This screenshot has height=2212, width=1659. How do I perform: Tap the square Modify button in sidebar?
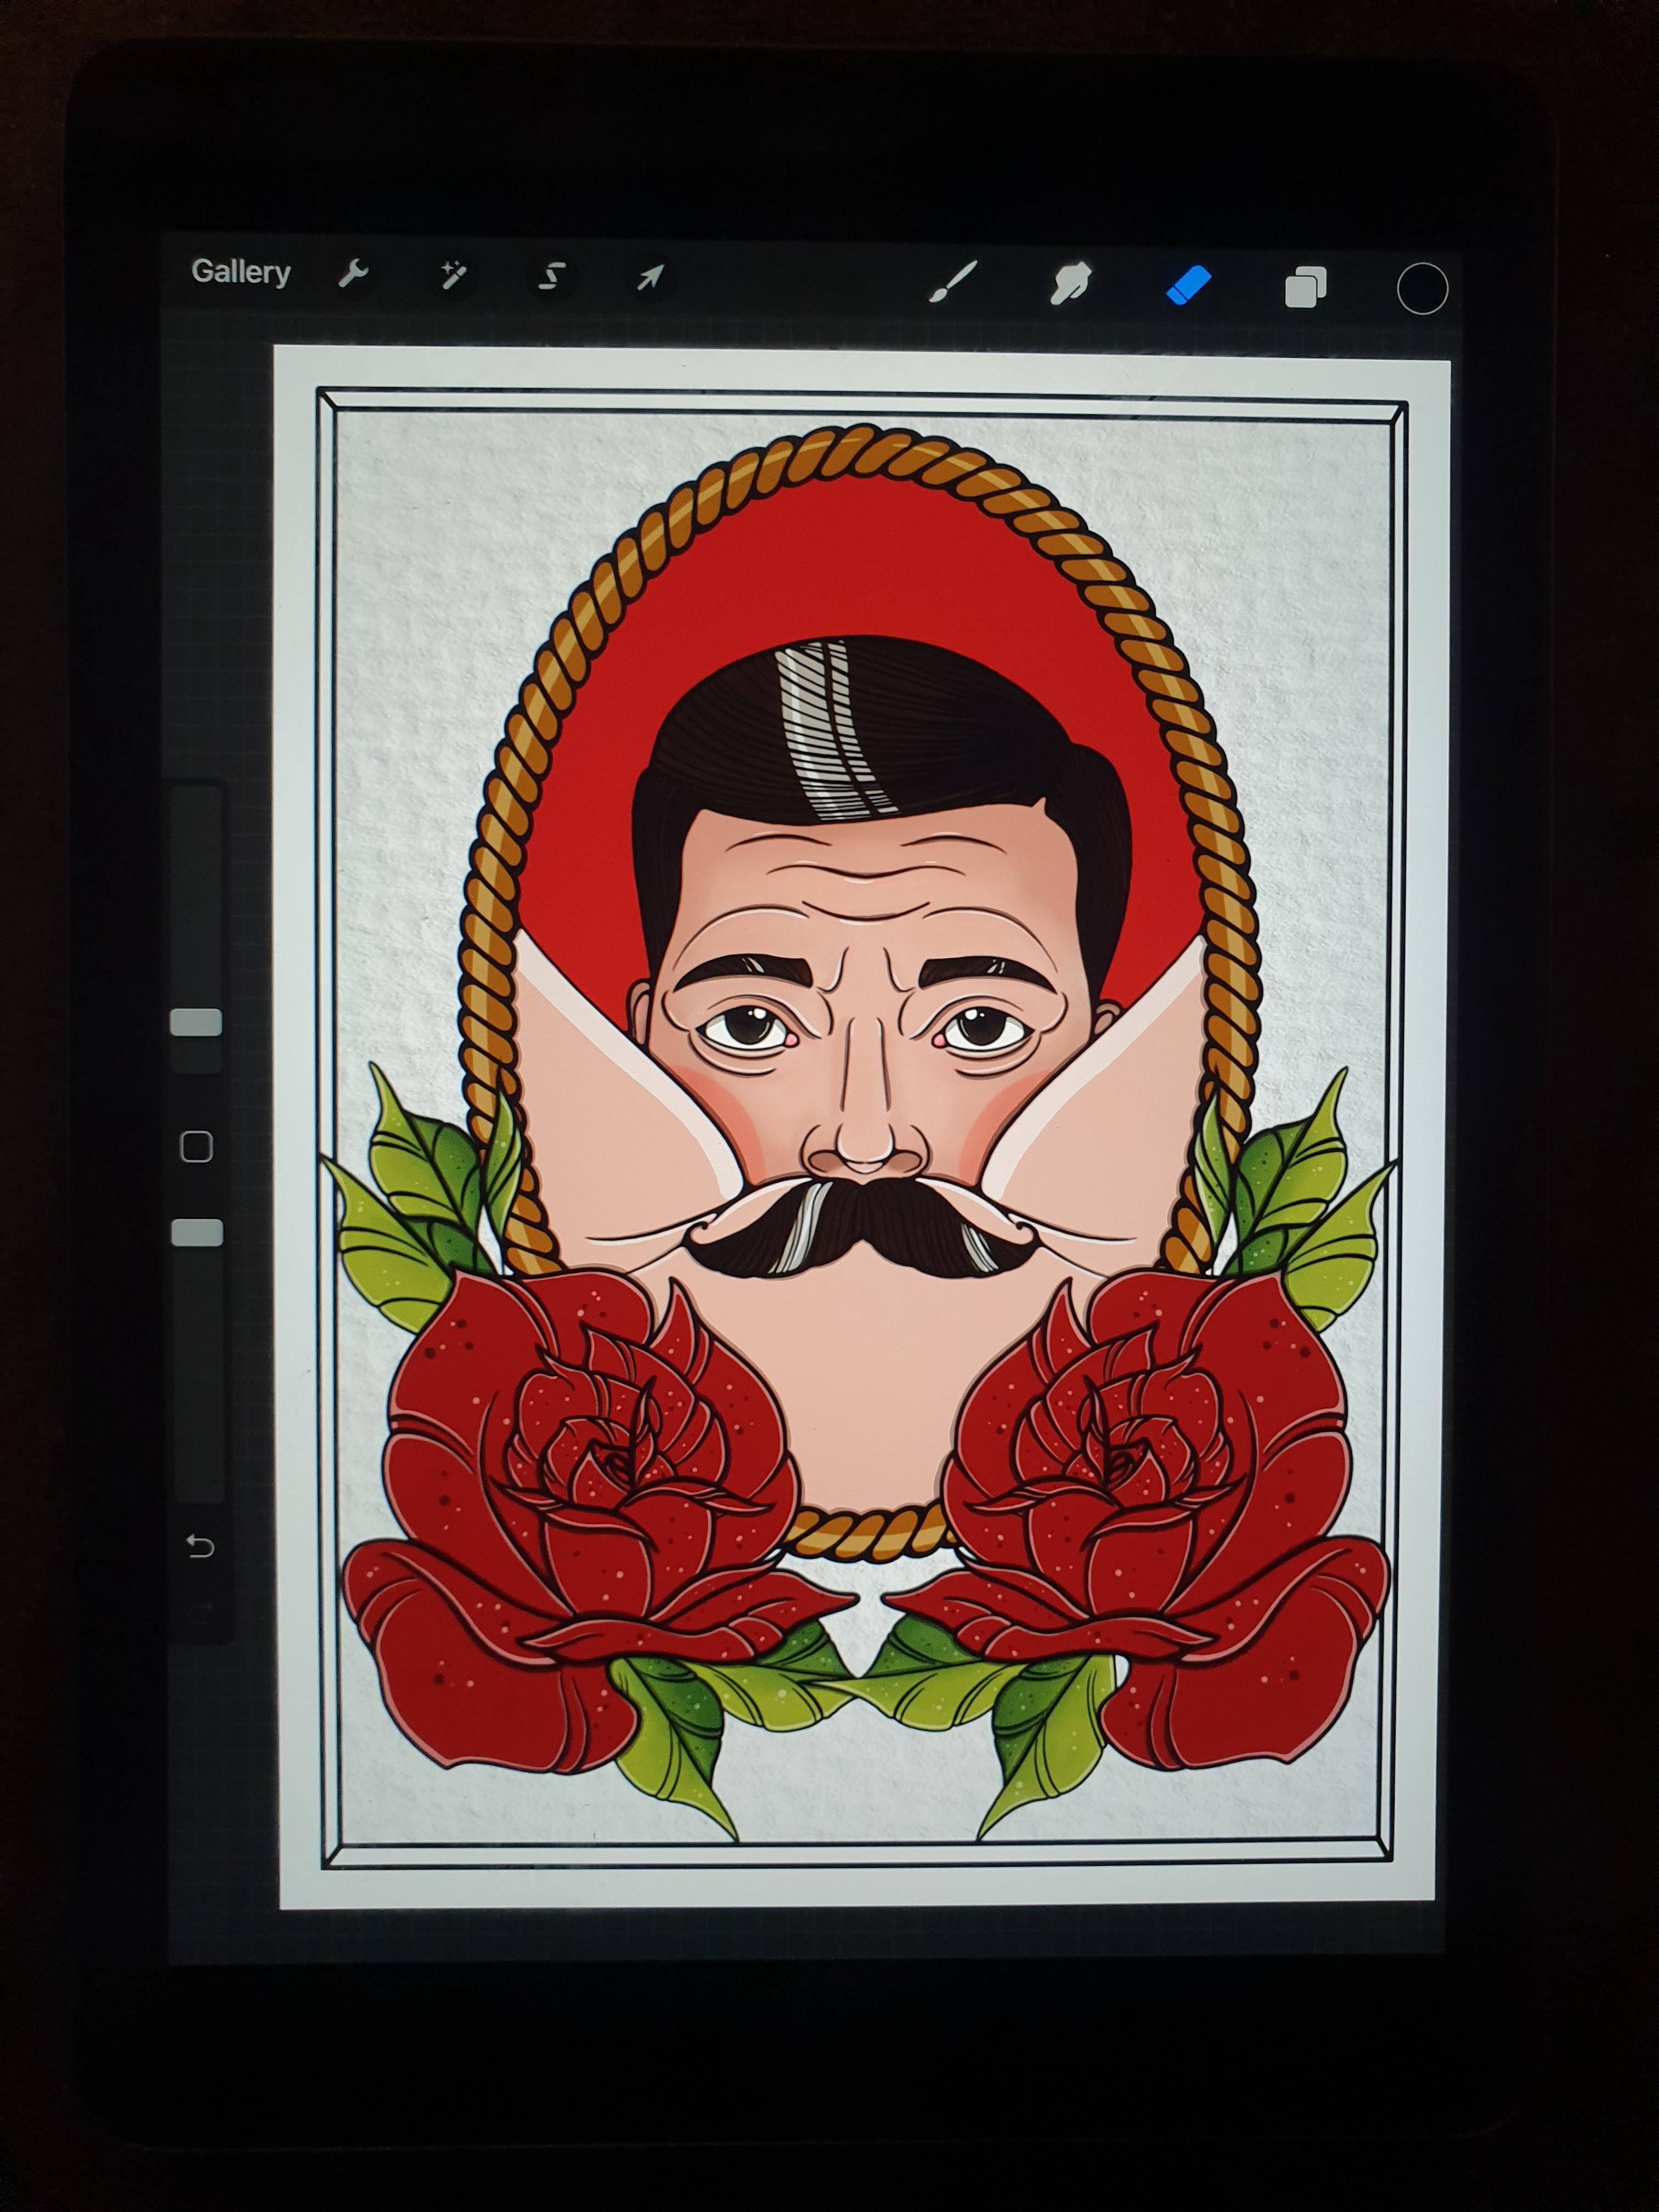tap(197, 1147)
